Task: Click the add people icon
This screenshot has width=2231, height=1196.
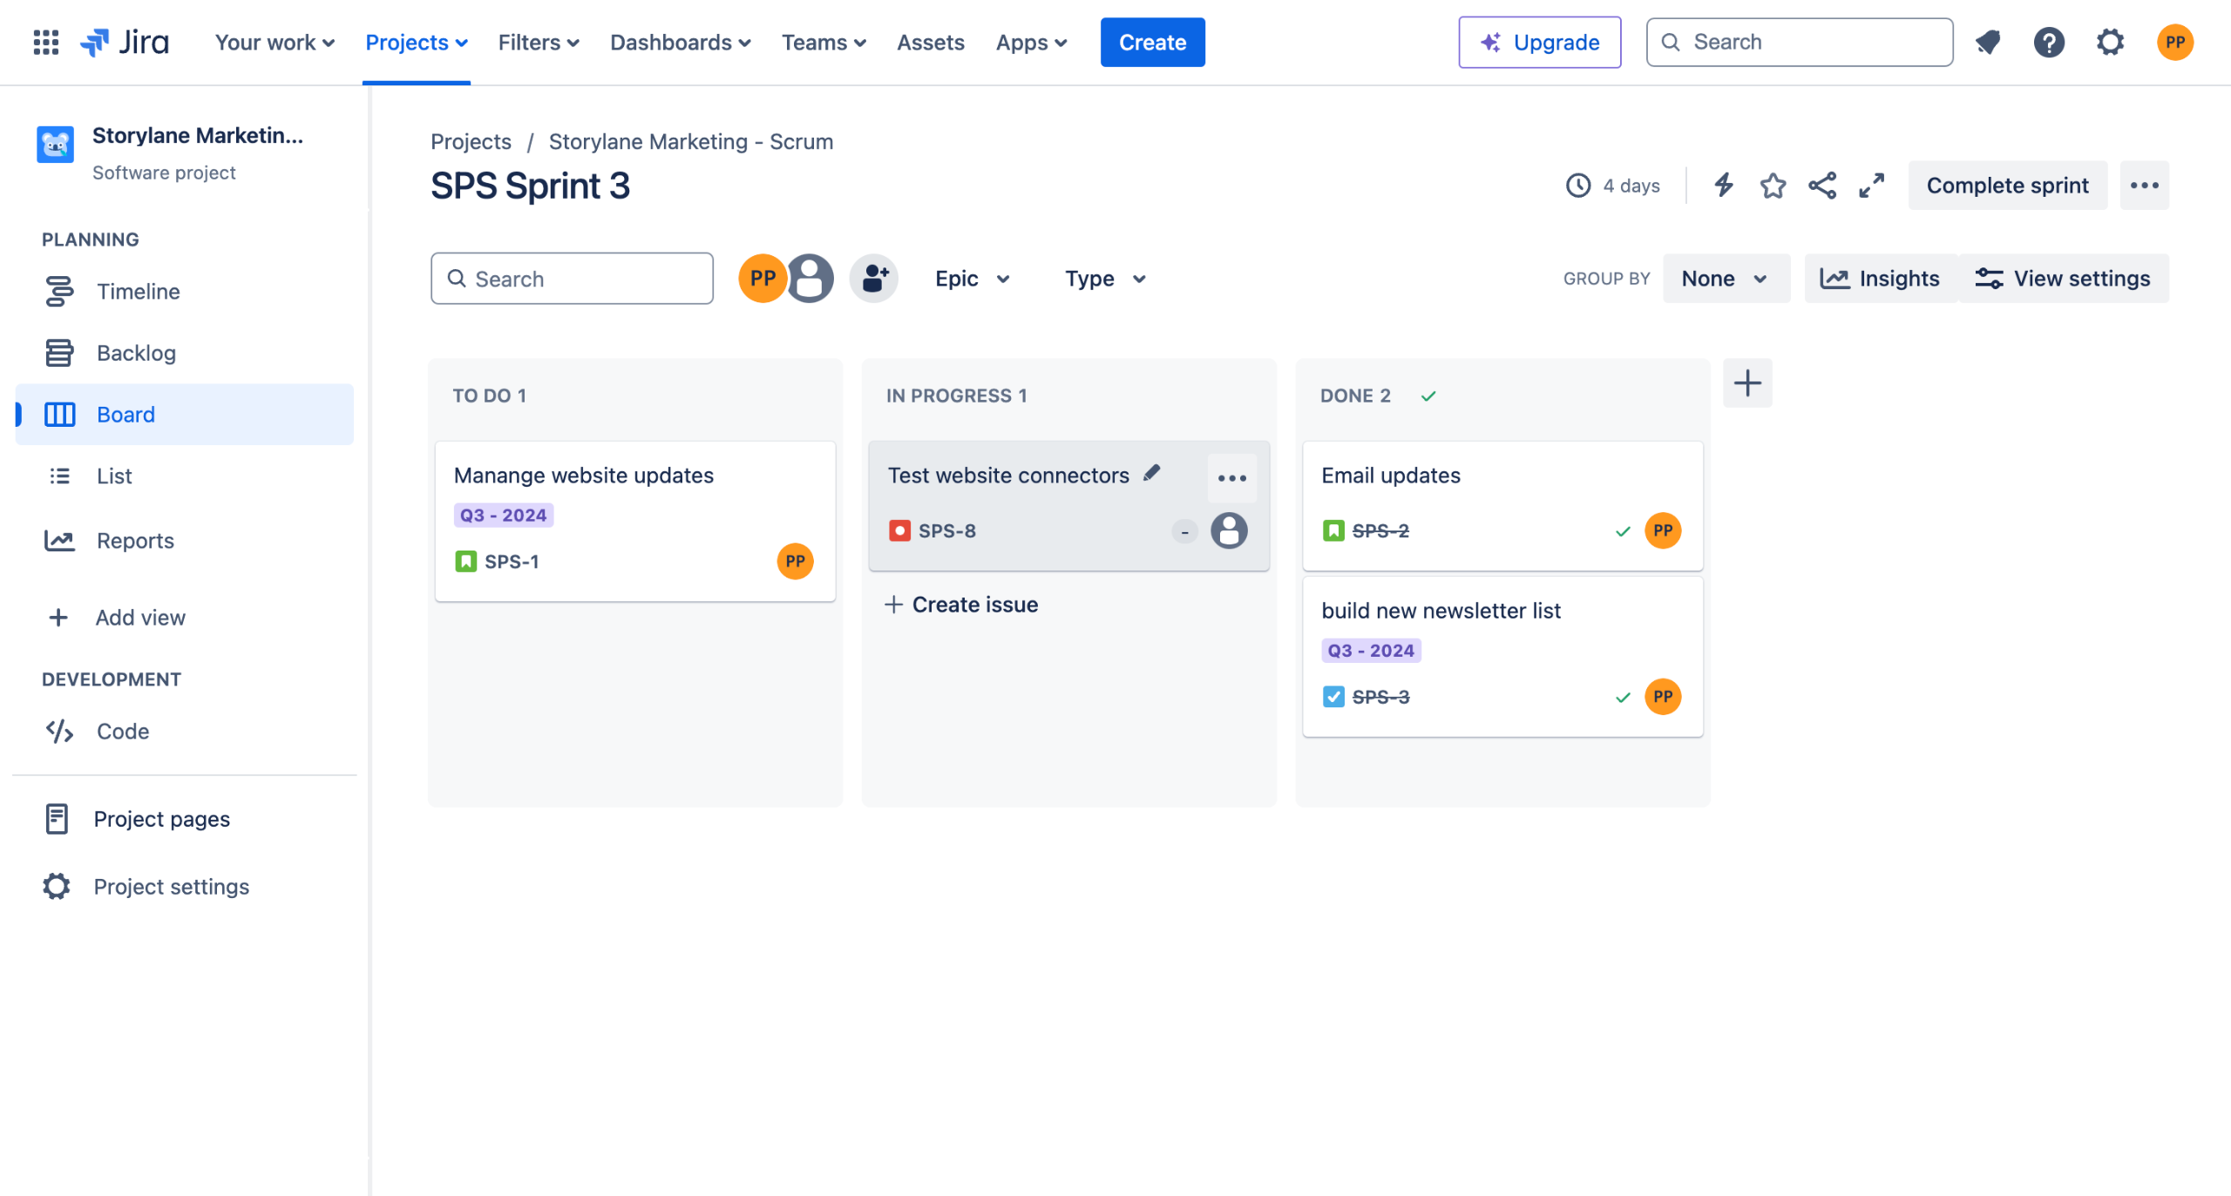Action: coord(874,279)
